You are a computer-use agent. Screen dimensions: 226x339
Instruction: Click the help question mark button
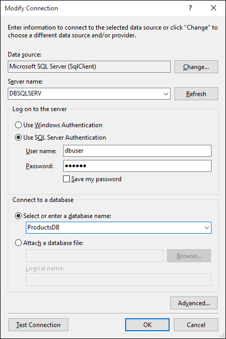coord(190,8)
